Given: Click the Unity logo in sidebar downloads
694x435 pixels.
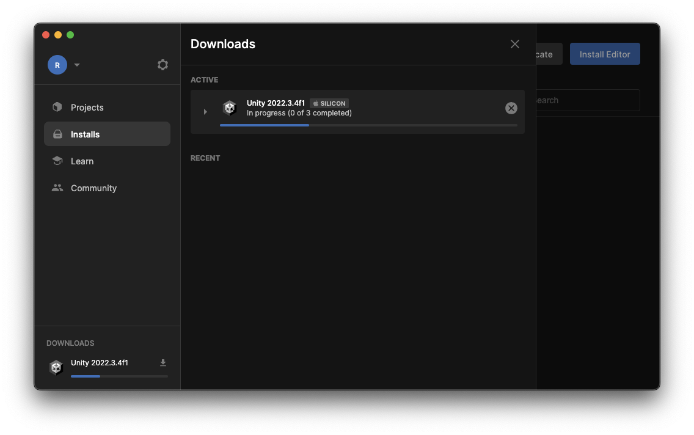Looking at the screenshot, I should (x=56, y=367).
